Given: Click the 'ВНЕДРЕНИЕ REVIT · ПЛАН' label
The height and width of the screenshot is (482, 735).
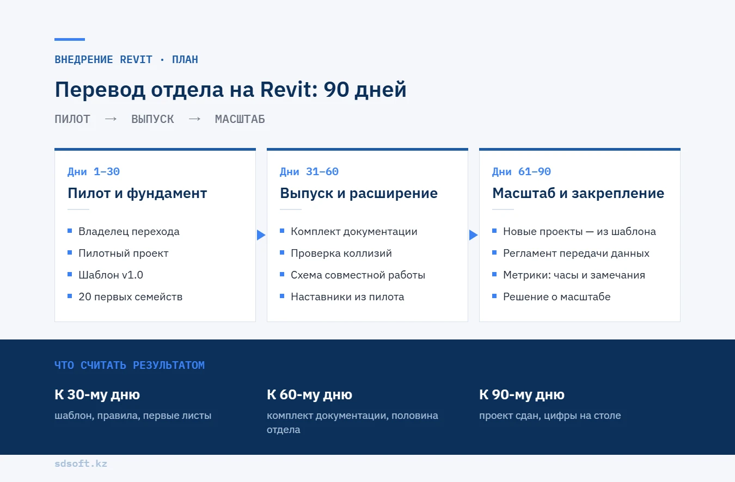Looking at the screenshot, I should point(126,59).
